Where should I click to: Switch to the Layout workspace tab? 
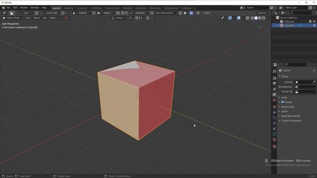pyautogui.click(x=56, y=8)
